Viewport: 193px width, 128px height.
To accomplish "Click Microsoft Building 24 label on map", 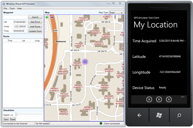I will (x=77, y=64).
